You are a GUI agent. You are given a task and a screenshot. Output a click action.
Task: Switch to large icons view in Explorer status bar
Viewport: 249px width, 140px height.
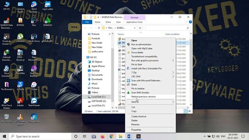pos(189,111)
